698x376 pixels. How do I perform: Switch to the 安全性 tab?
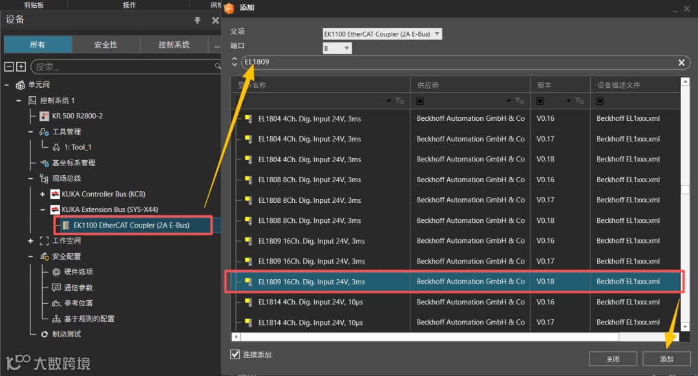106,45
